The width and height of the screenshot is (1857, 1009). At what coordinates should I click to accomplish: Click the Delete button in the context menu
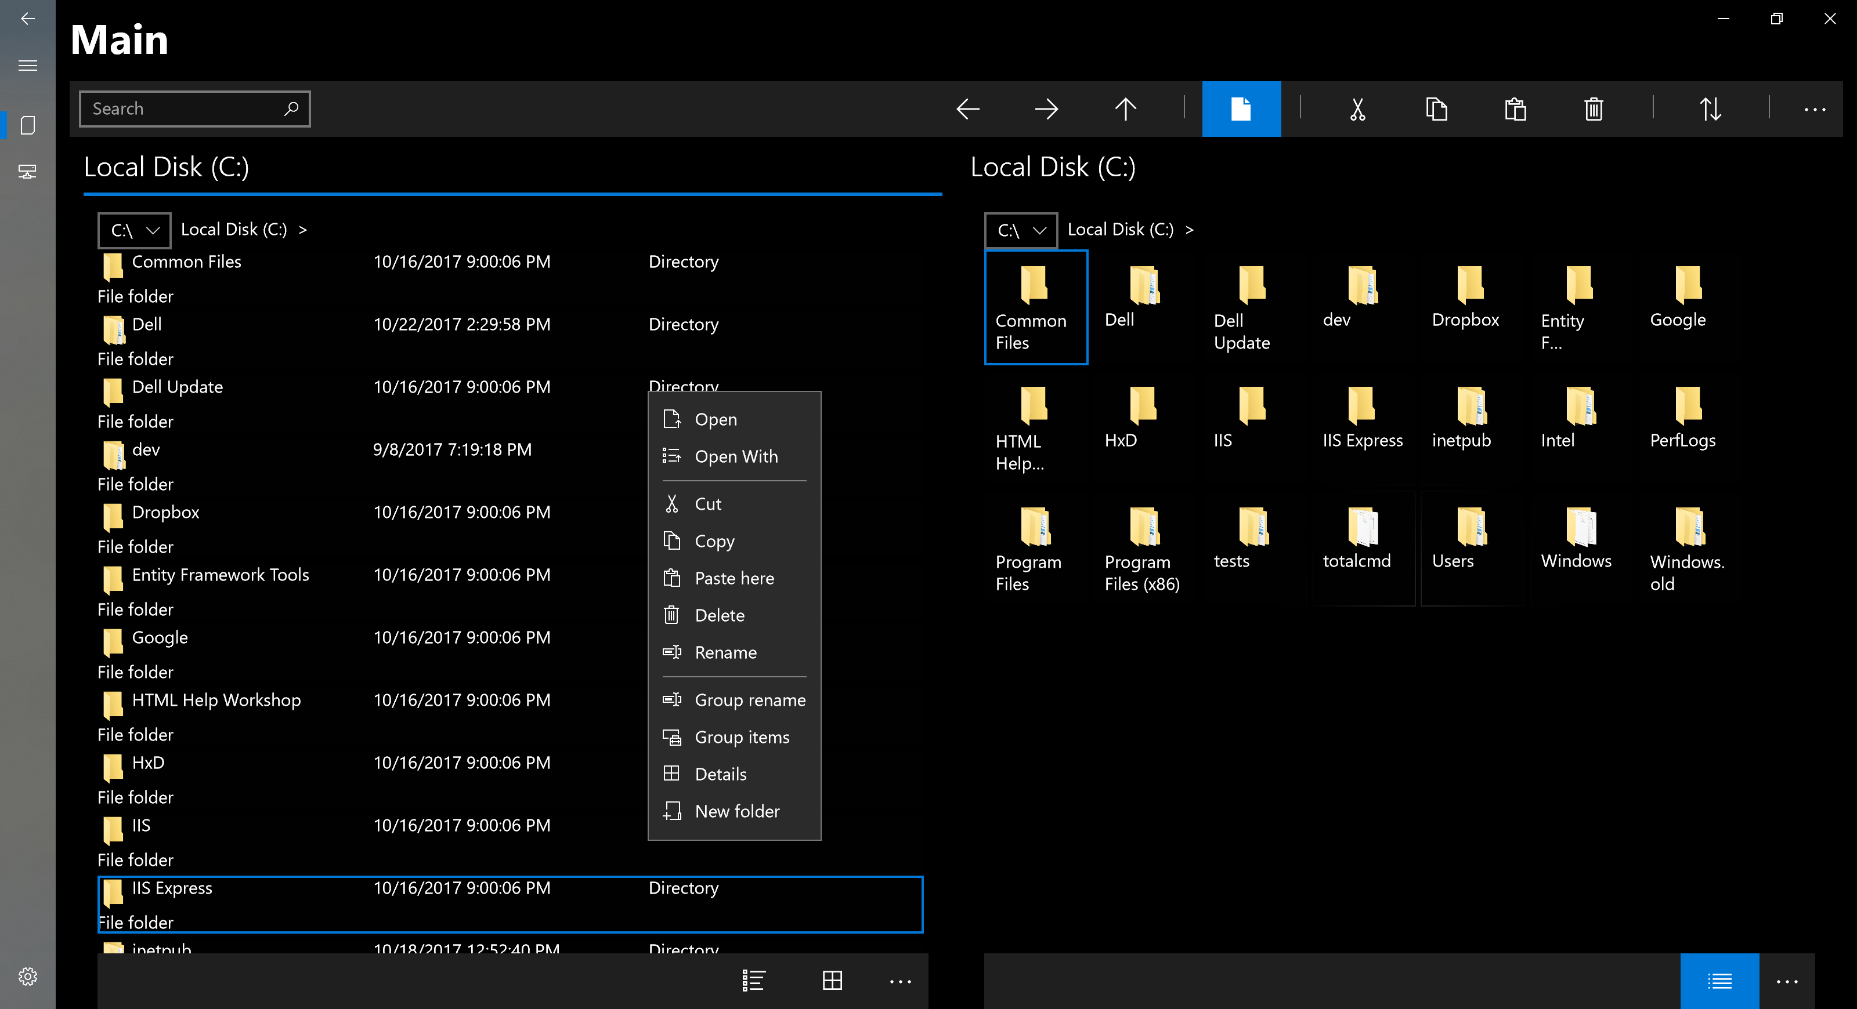tap(720, 615)
